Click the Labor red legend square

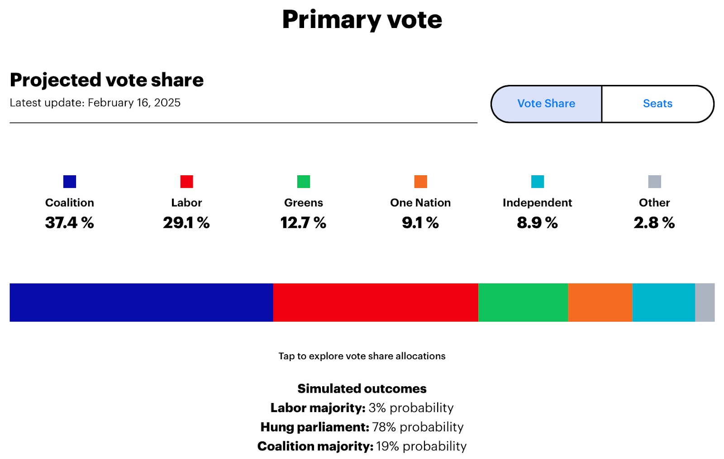[x=186, y=182]
